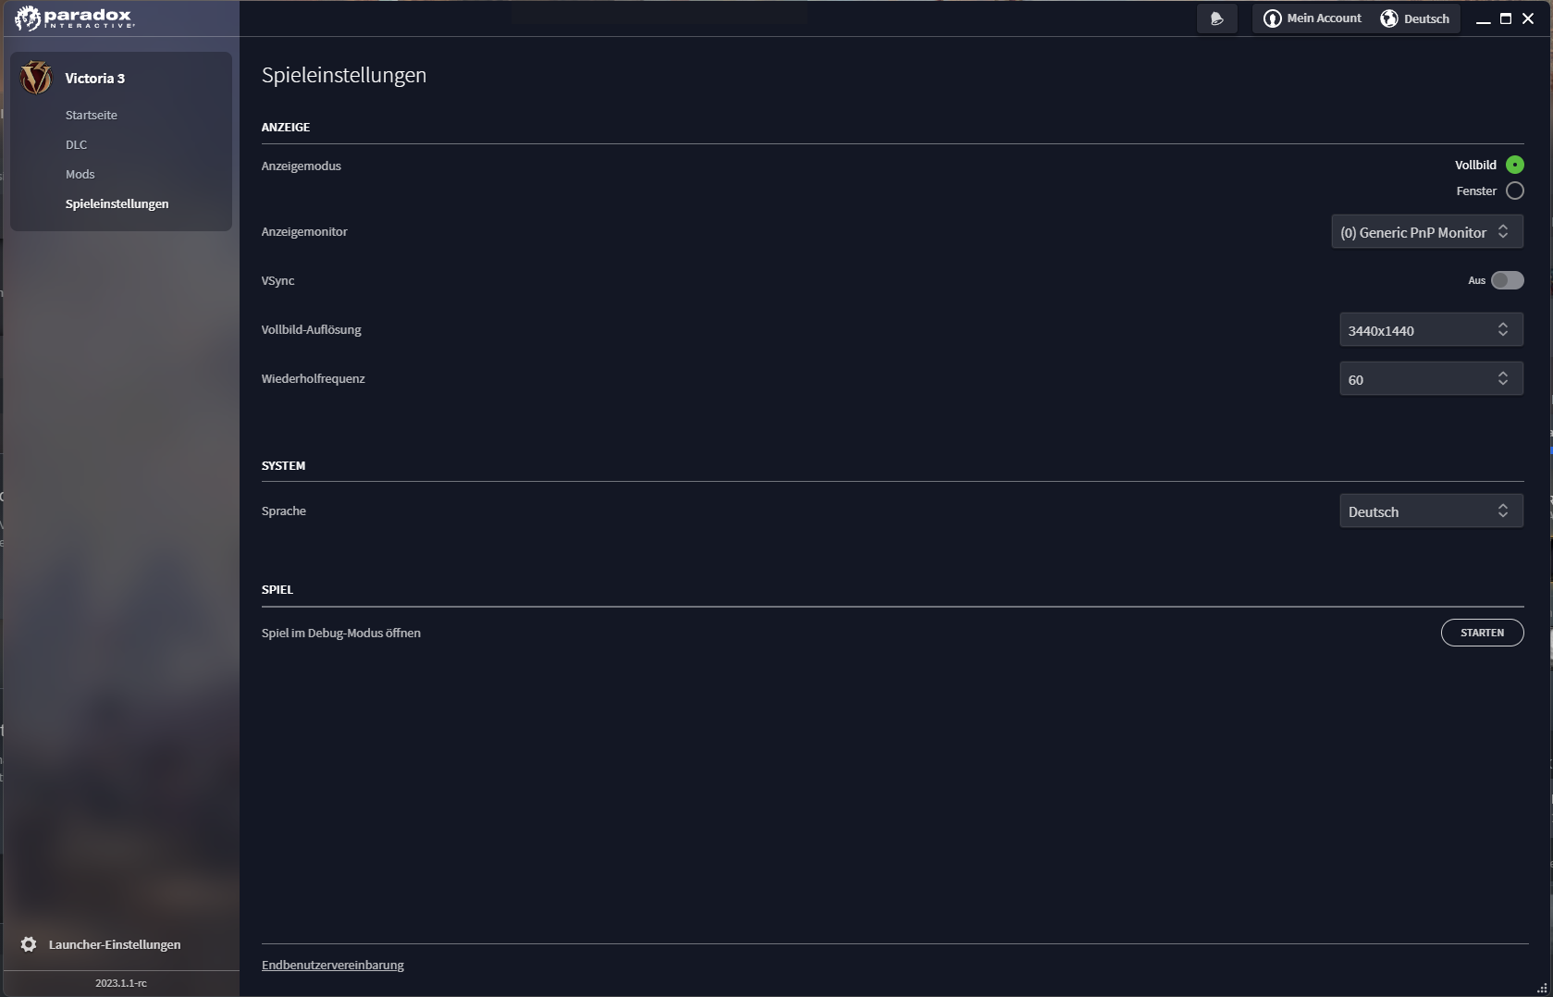Click the Sprache label
This screenshot has width=1553, height=997.
tap(284, 511)
